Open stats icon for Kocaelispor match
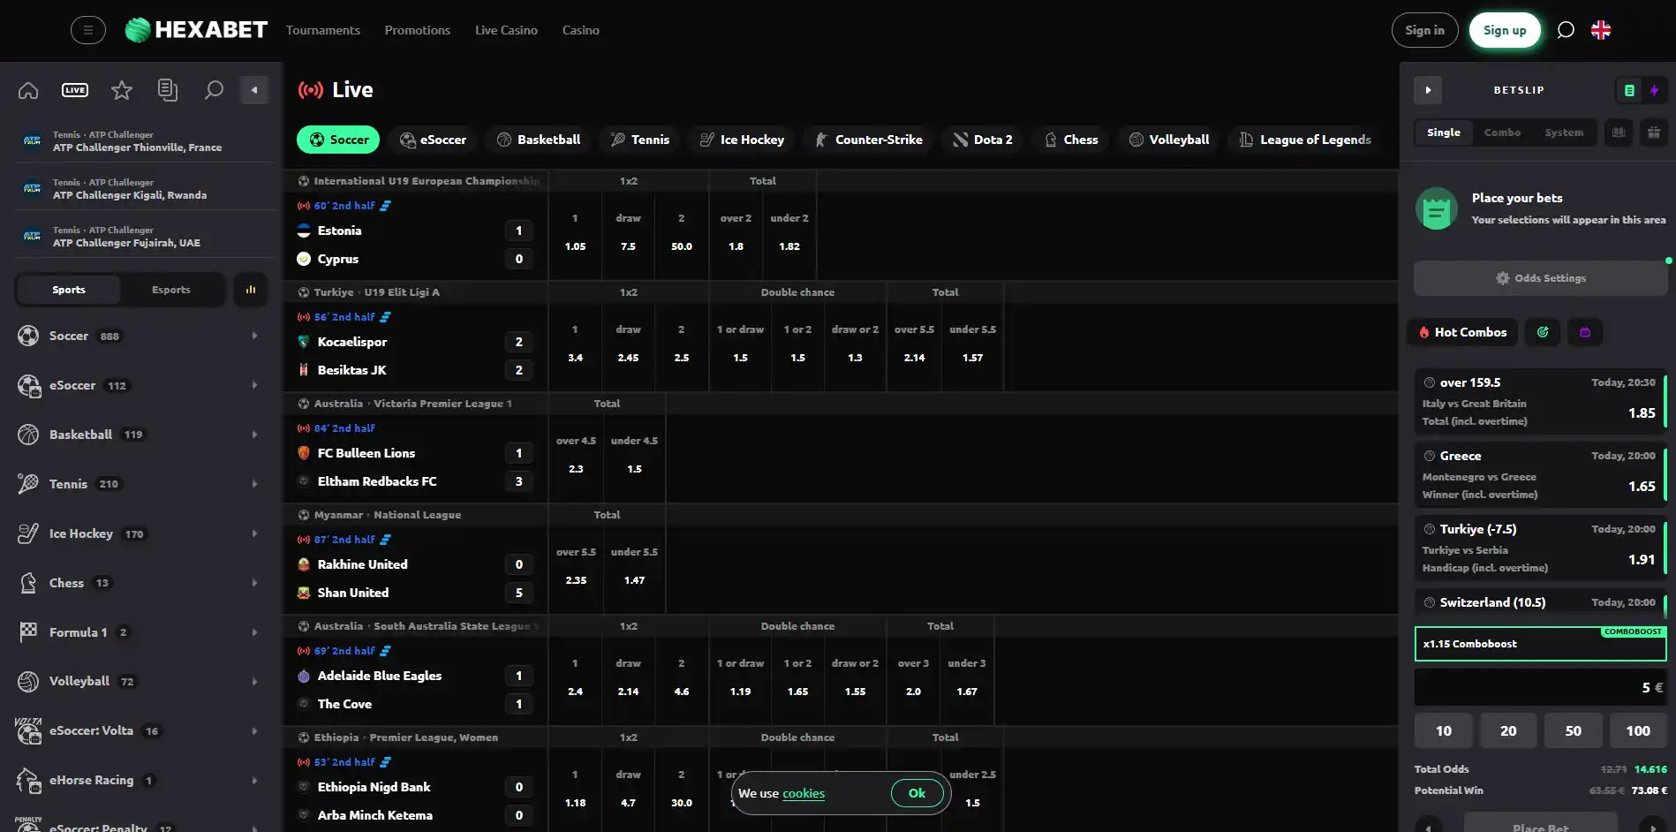This screenshot has height=832, width=1676. (x=385, y=317)
